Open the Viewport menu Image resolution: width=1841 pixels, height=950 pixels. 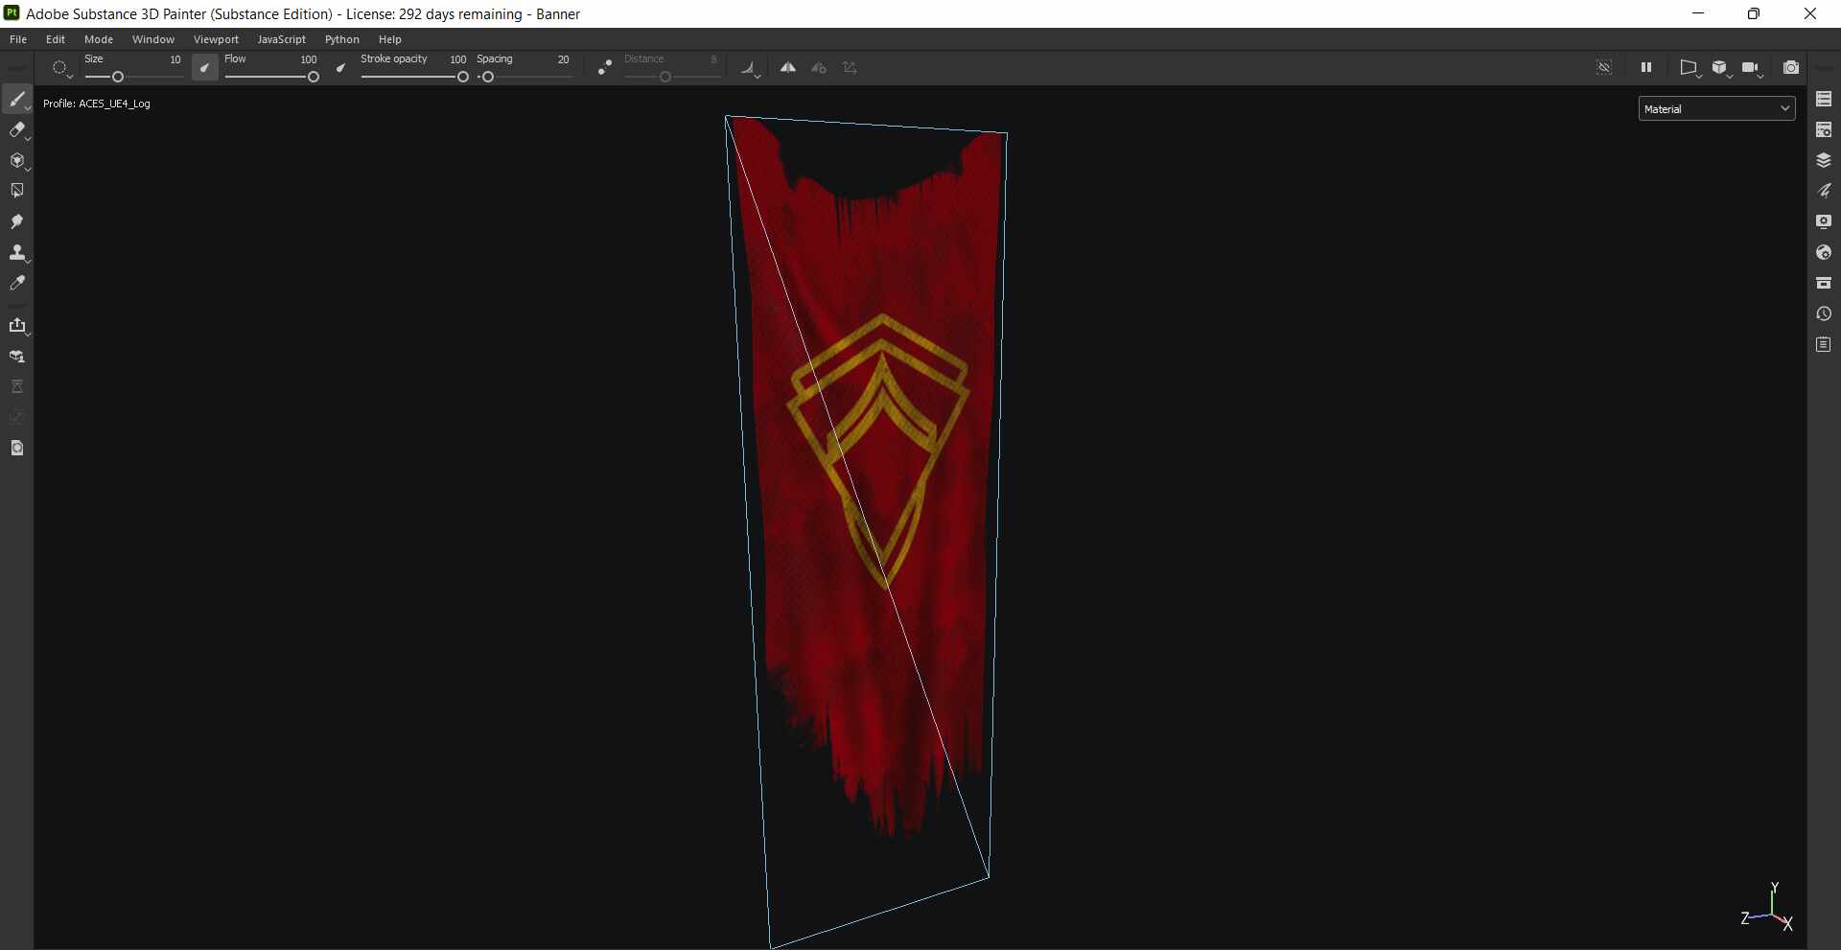[x=216, y=39]
